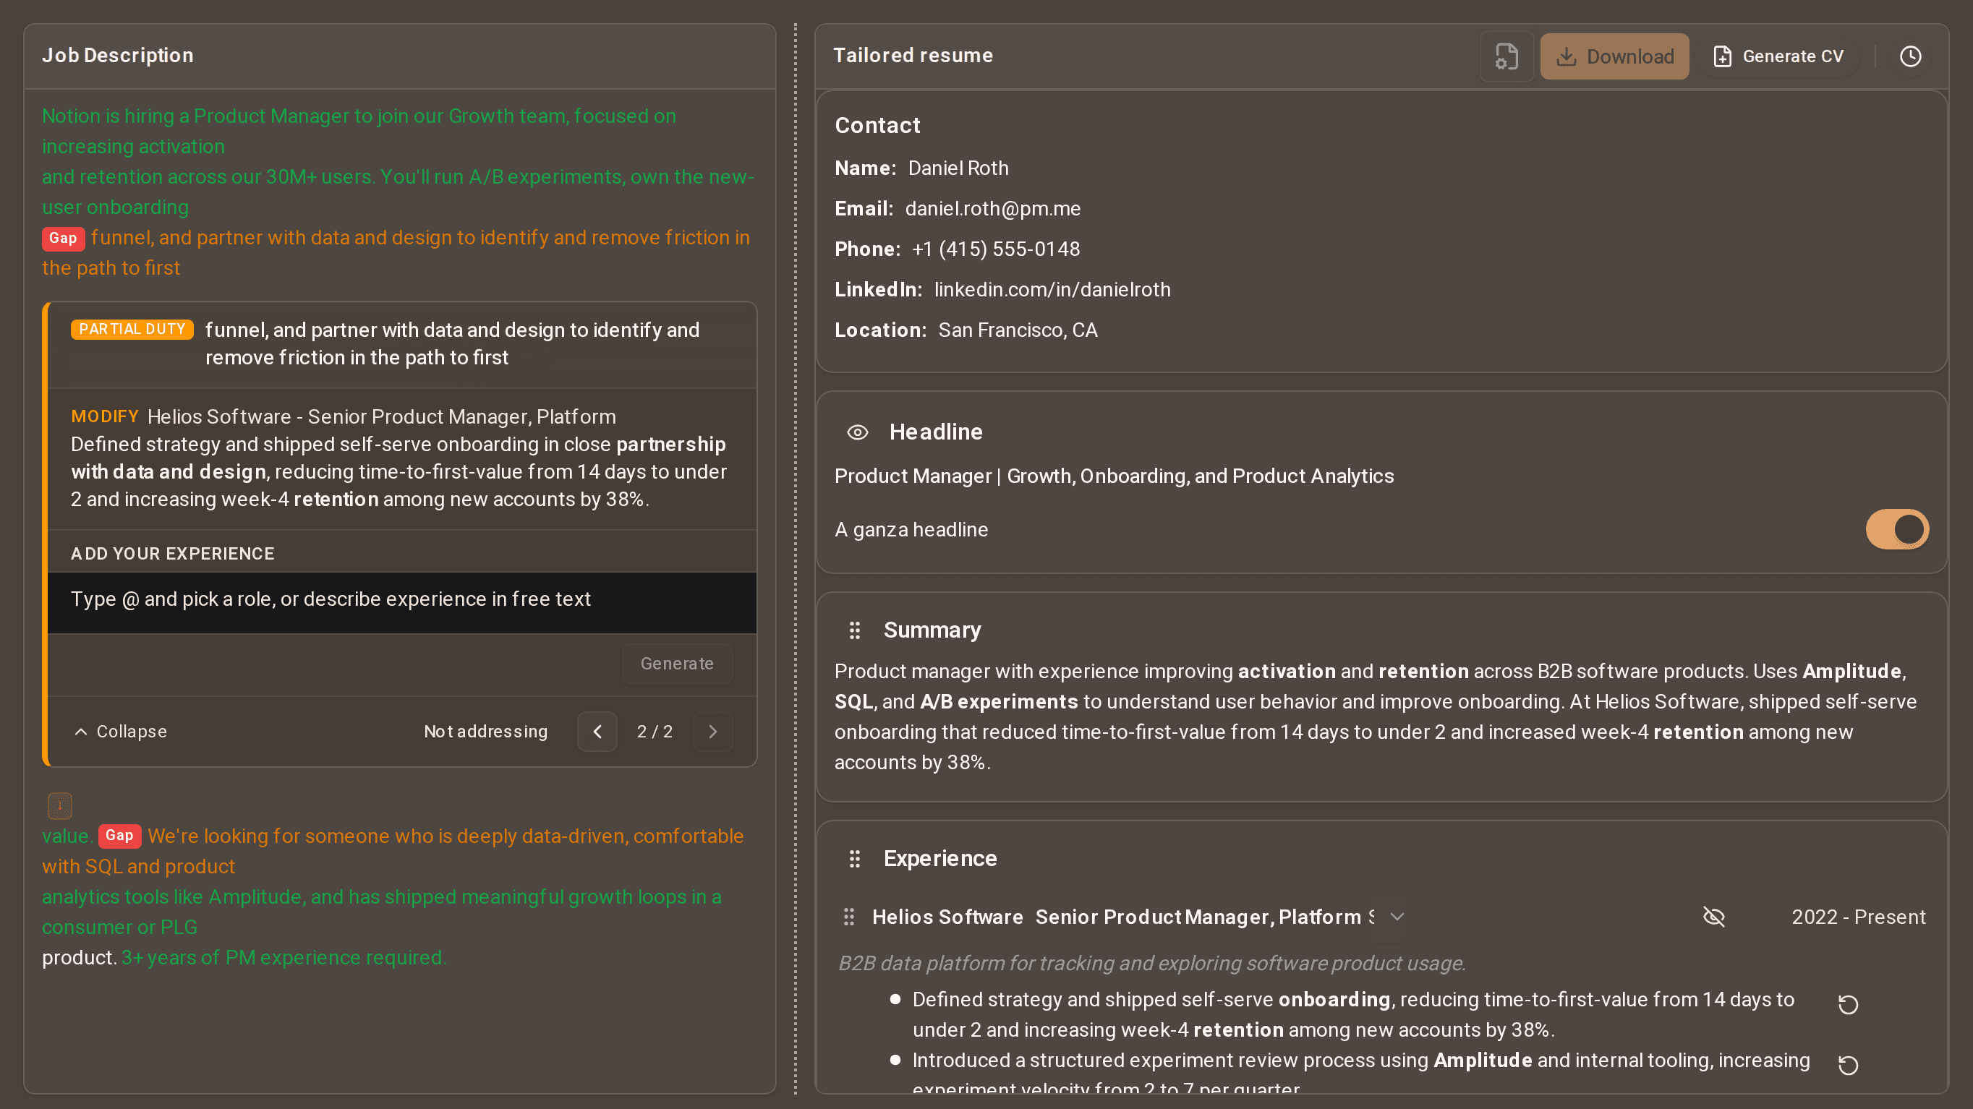This screenshot has width=1973, height=1109.
Task: Select the email daniel.roth@pm.me
Action: (x=992, y=208)
